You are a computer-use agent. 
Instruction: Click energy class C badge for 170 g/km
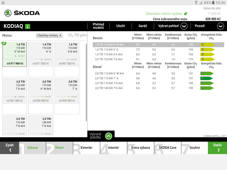[x=208, y=59]
